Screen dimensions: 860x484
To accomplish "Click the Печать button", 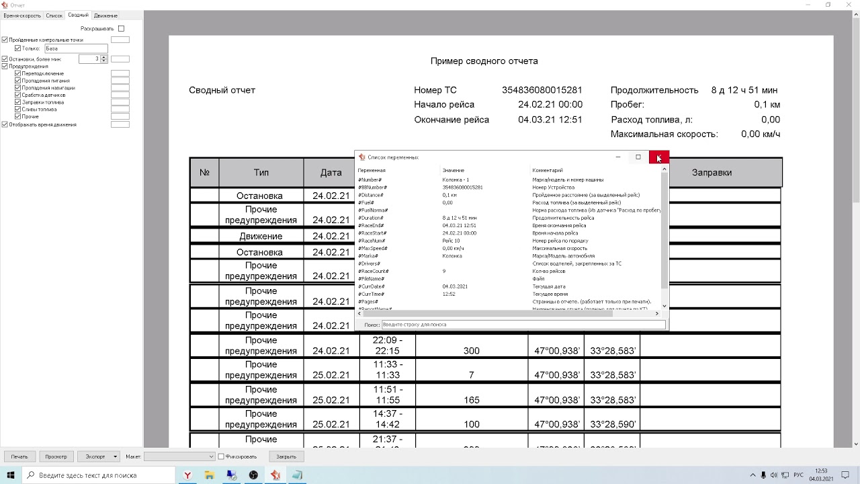I will point(19,457).
